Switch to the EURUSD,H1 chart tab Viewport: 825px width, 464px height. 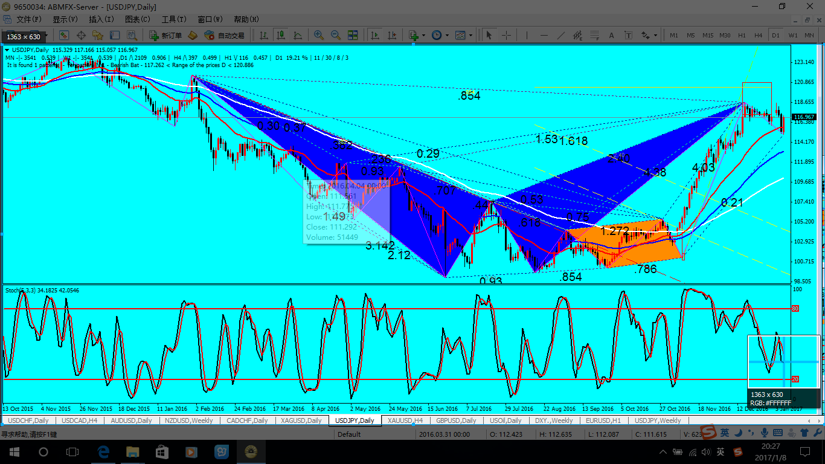pos(603,420)
